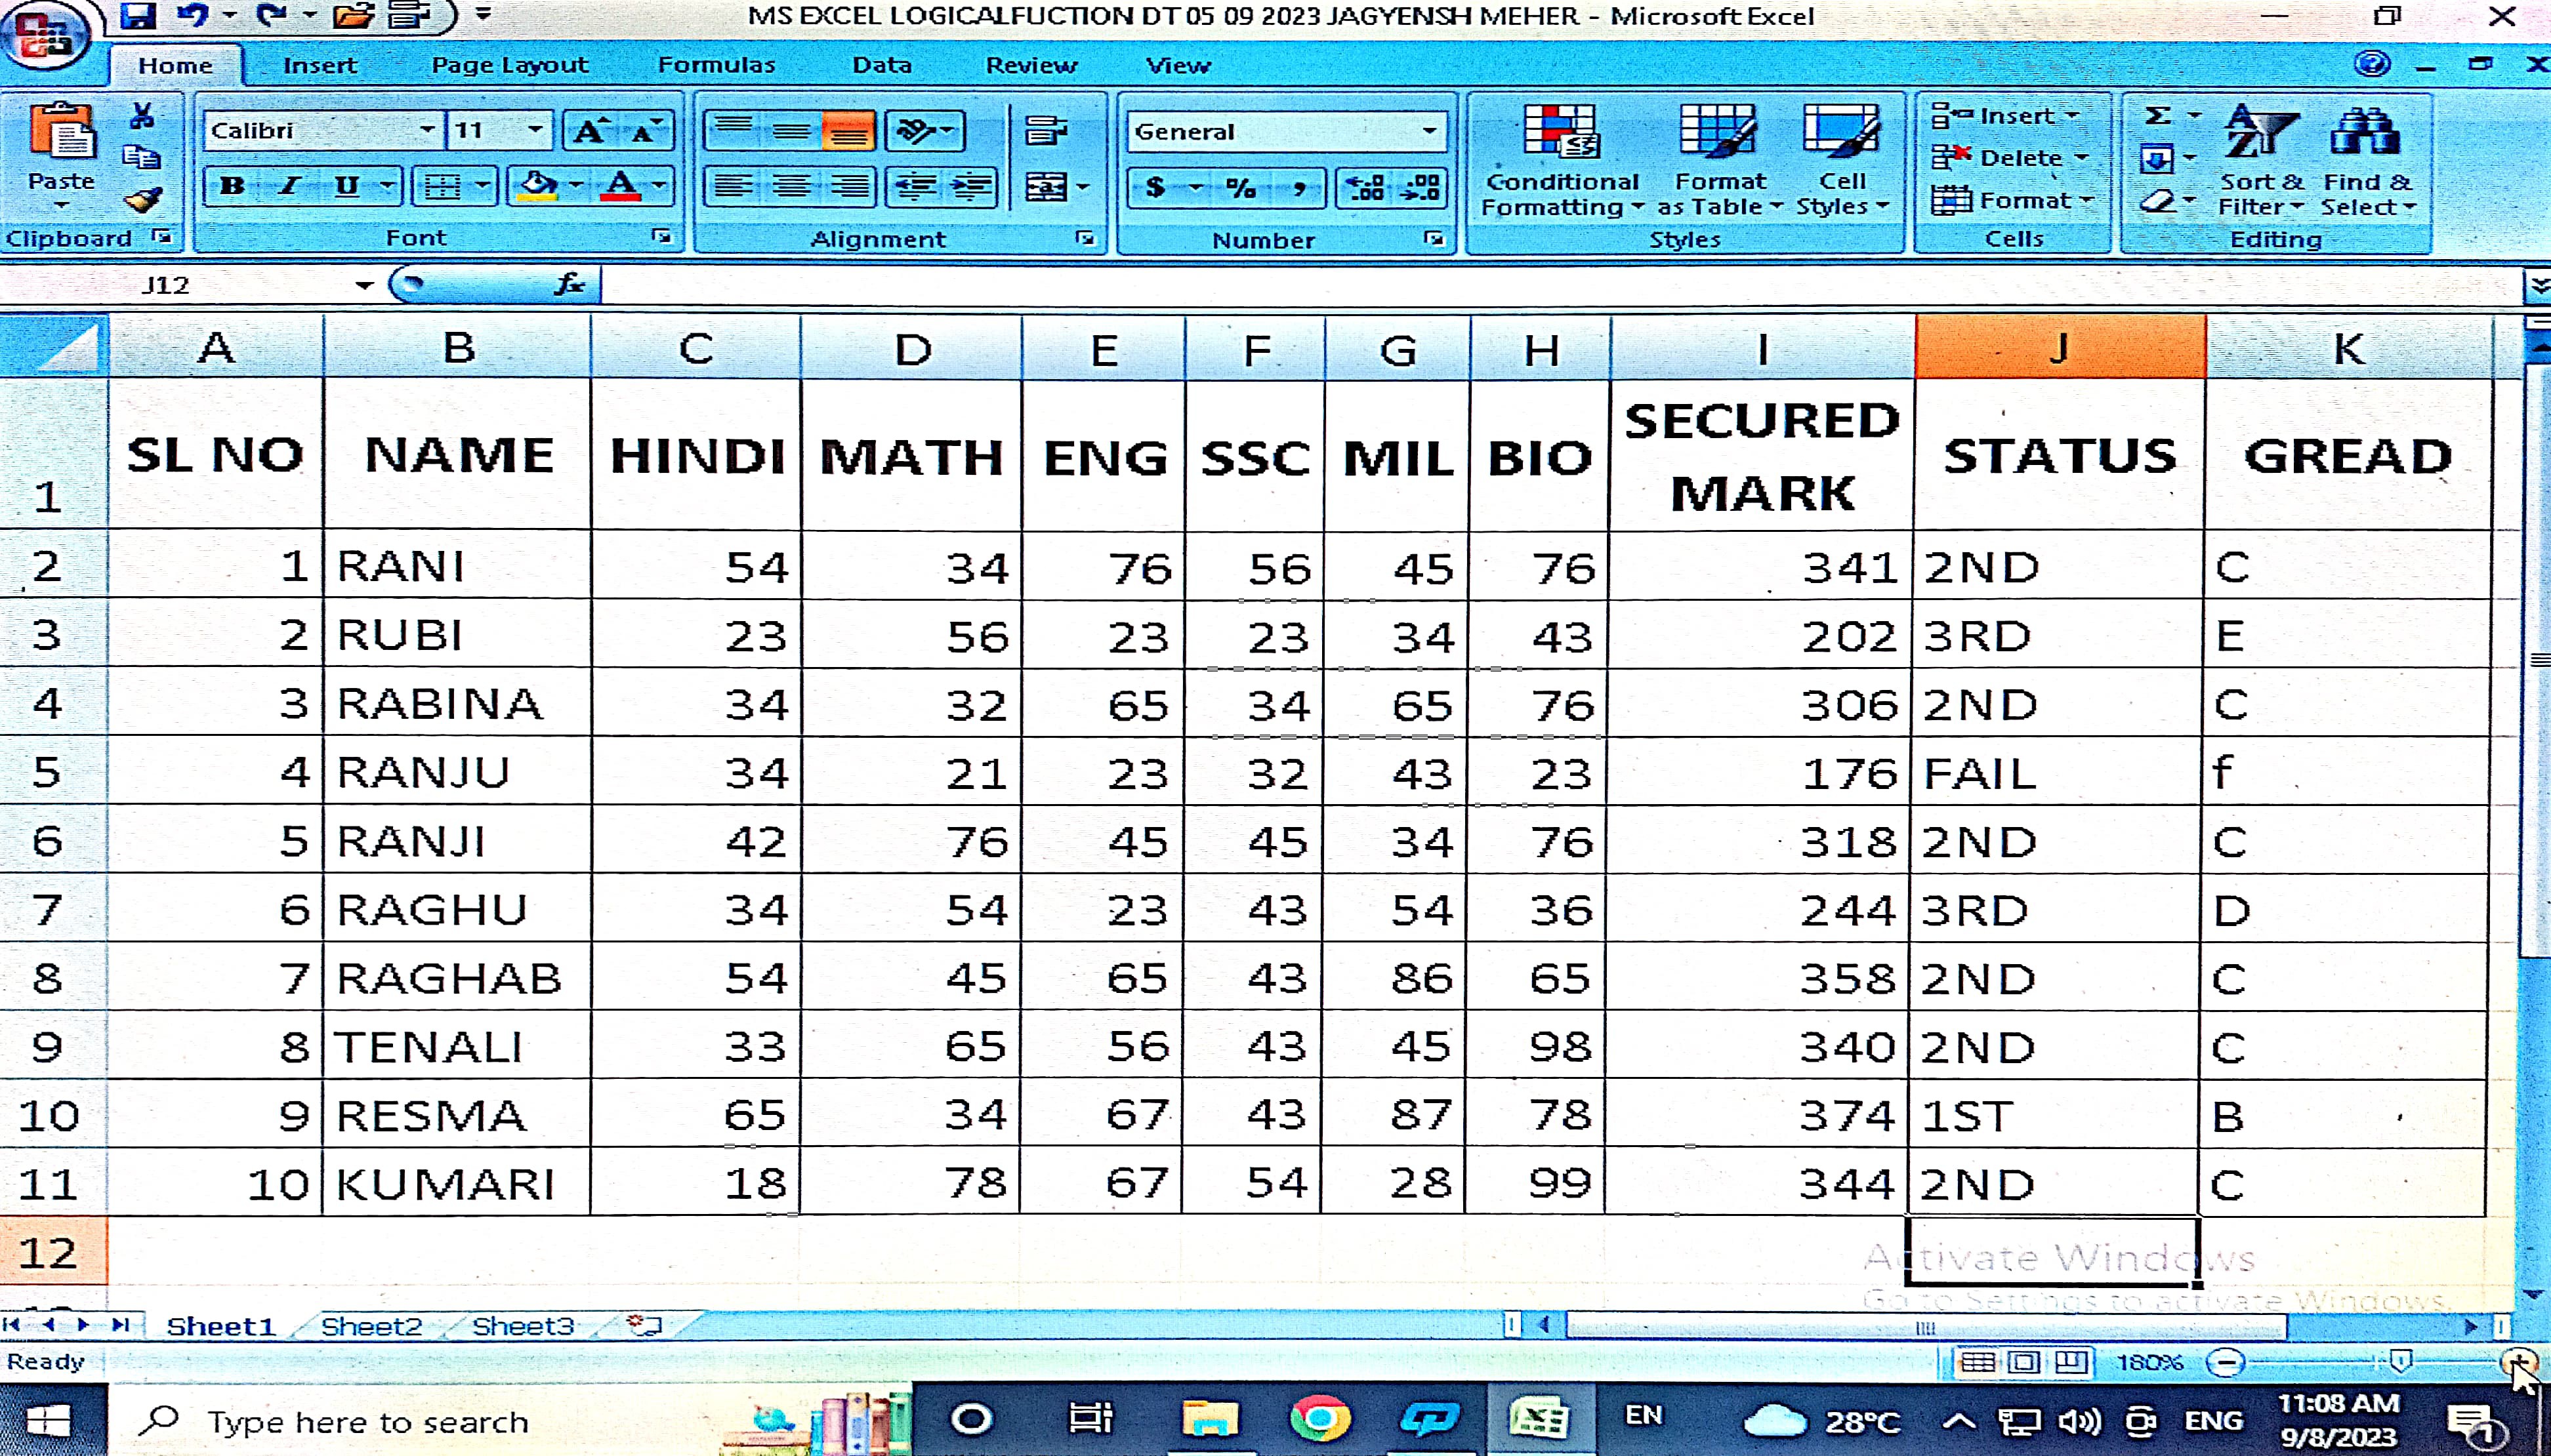Switch to Sheet2 worksheet tab
The width and height of the screenshot is (2551, 1456).
point(371,1326)
